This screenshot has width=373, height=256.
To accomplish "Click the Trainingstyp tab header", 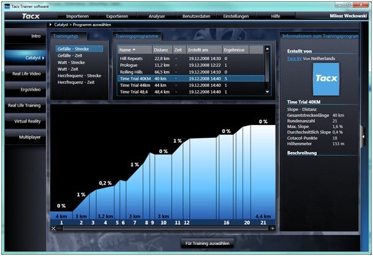I will (66, 36).
